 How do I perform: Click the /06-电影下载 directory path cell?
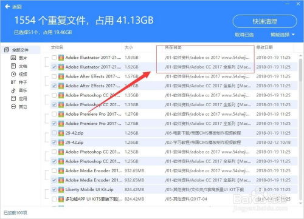point(203,133)
